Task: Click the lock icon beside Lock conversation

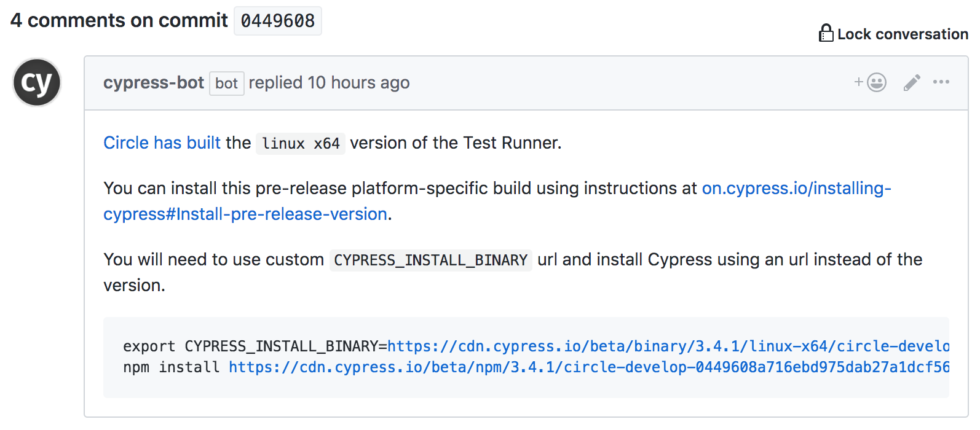Action: [x=826, y=33]
